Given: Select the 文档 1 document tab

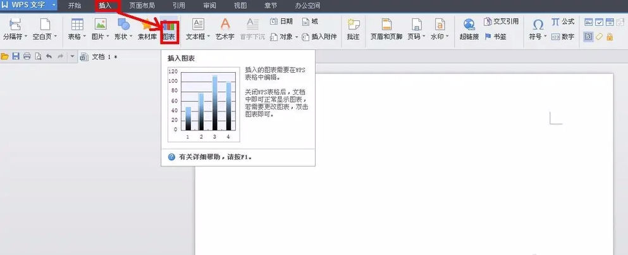Looking at the screenshot, I should [99, 56].
